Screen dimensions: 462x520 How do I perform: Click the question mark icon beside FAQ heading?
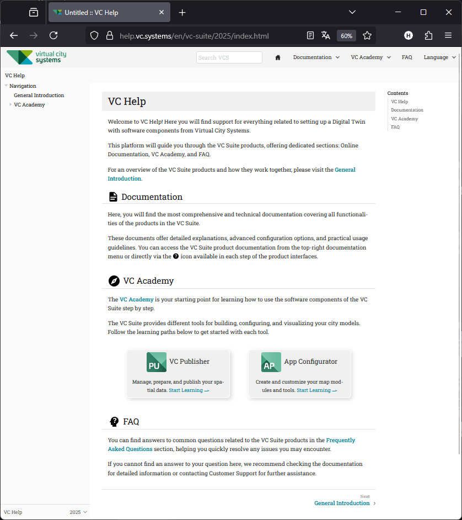[114, 421]
